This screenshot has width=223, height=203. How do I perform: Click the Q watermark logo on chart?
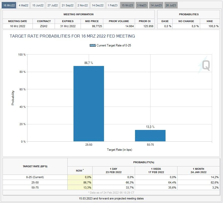(x=205, y=65)
